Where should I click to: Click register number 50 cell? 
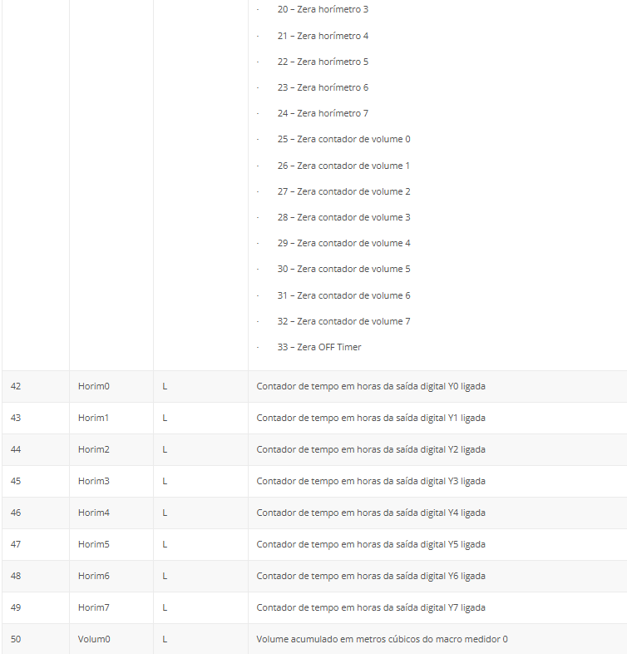point(16,639)
